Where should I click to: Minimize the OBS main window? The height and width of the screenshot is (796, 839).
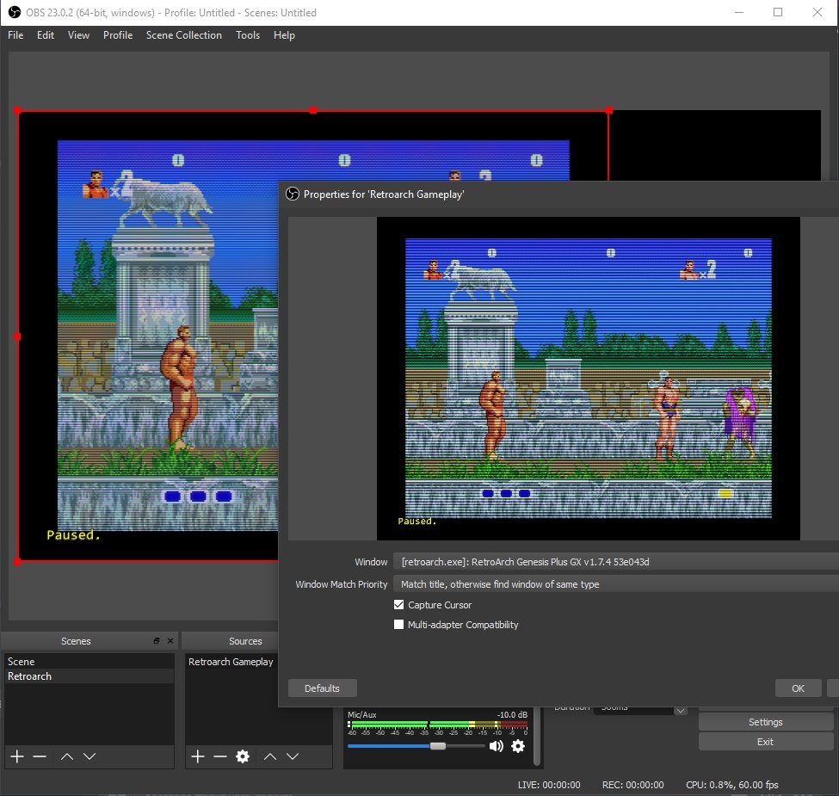tap(739, 12)
